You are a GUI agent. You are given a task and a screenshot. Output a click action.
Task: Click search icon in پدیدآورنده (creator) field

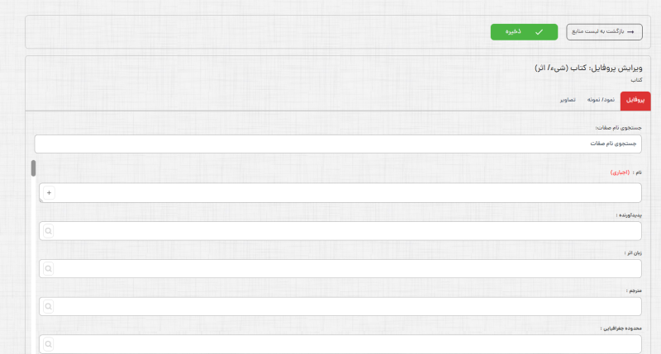pos(49,231)
